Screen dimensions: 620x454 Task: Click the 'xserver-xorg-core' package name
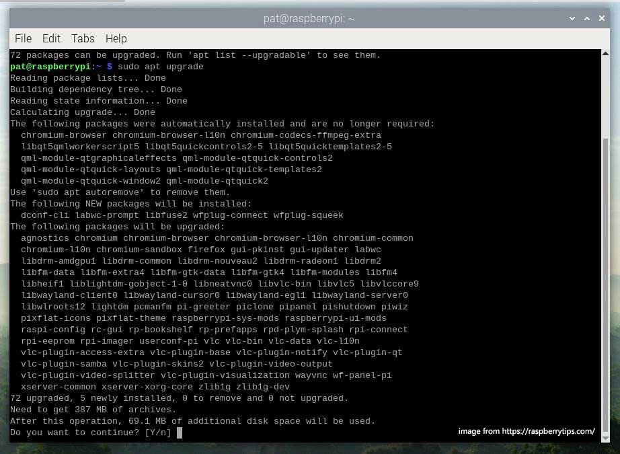click(147, 387)
